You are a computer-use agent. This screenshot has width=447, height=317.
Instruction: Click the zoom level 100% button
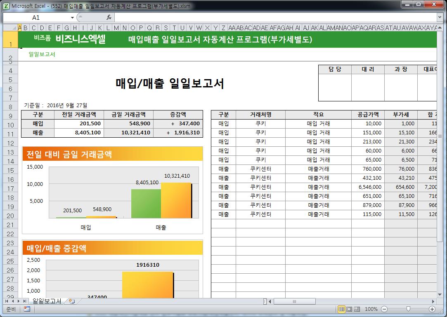pyautogui.click(x=371, y=309)
